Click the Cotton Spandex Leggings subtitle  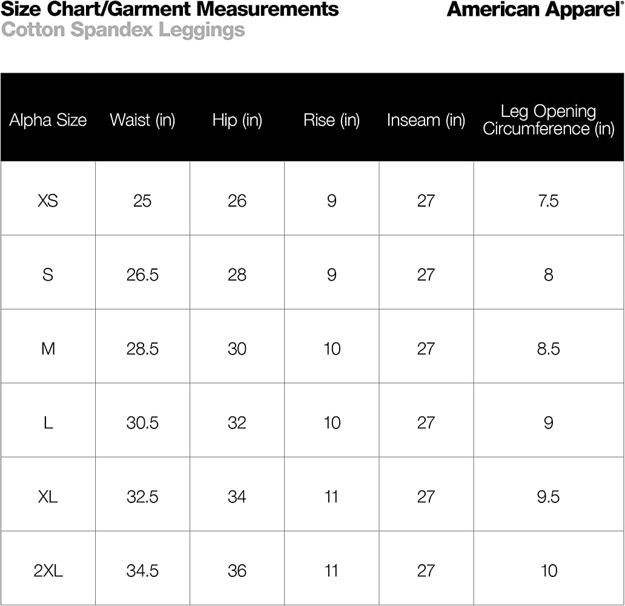click(123, 30)
